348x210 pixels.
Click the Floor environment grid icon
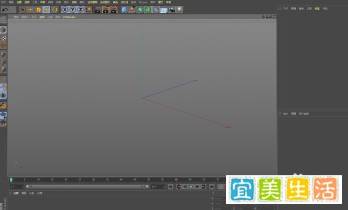(x=164, y=10)
